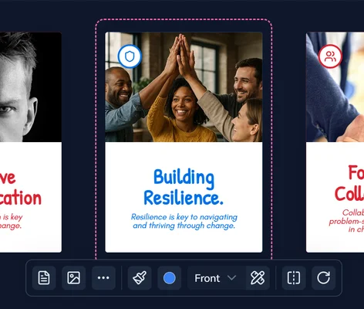The height and width of the screenshot is (309, 364).
Task: Click the refresh regenerate arrow icon
Action: [323, 278]
